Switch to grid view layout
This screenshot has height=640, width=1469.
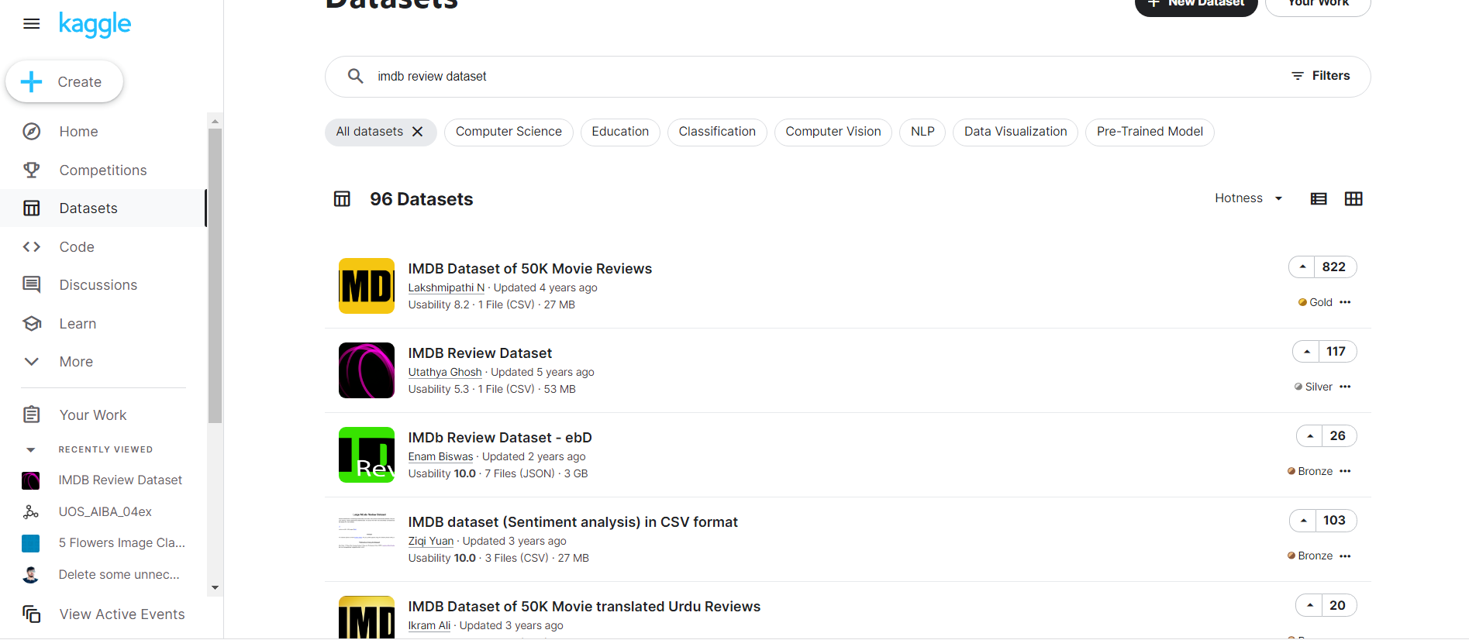[1353, 199]
